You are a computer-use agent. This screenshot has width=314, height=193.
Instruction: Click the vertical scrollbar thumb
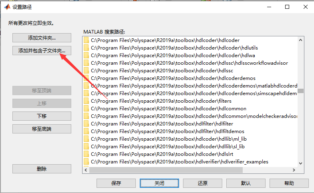300,91
